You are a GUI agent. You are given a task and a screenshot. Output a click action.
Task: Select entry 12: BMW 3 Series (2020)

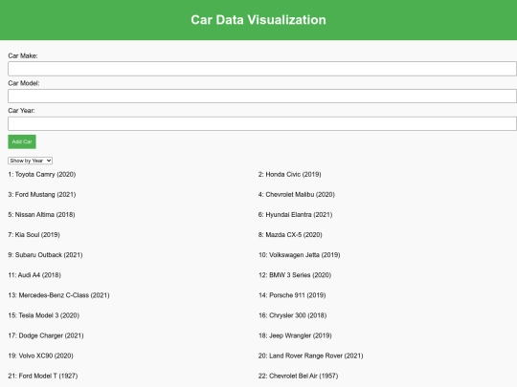(295, 275)
